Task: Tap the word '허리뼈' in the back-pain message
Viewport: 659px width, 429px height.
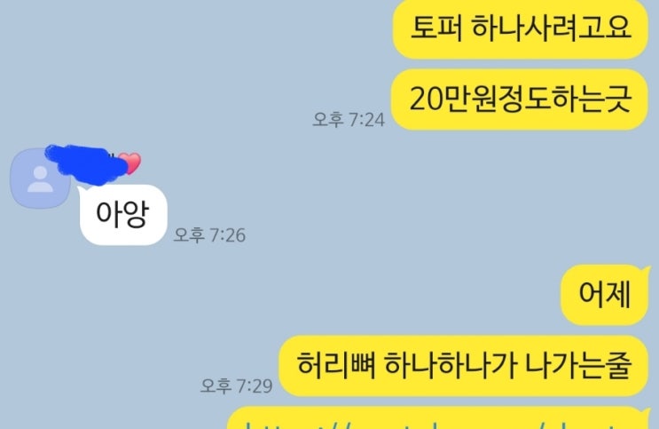Action: 336,364
